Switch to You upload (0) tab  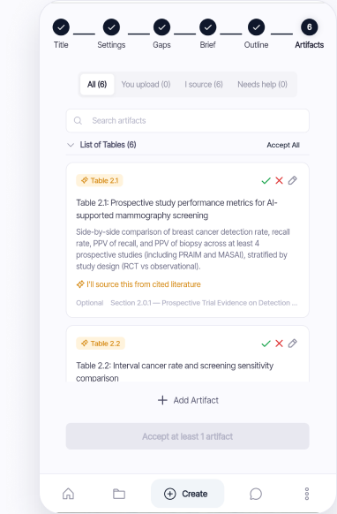pos(146,85)
